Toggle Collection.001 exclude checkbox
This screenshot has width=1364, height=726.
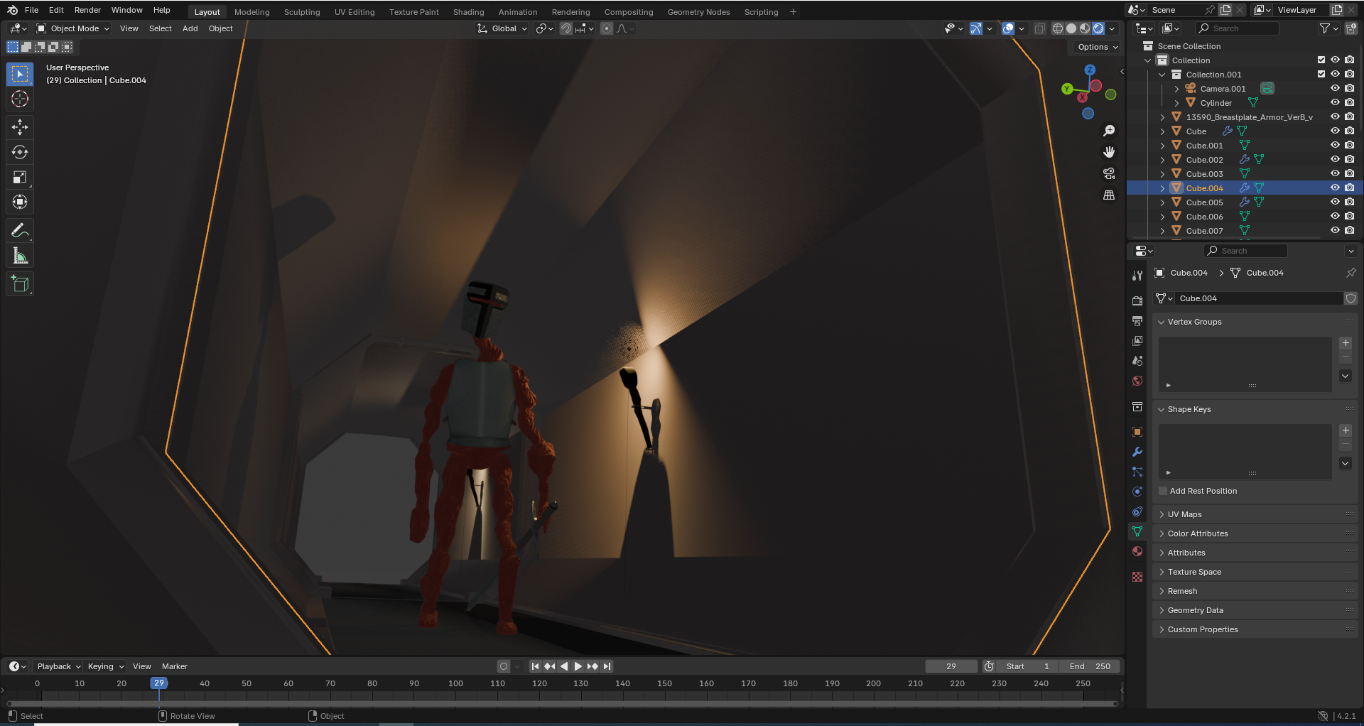click(x=1321, y=75)
